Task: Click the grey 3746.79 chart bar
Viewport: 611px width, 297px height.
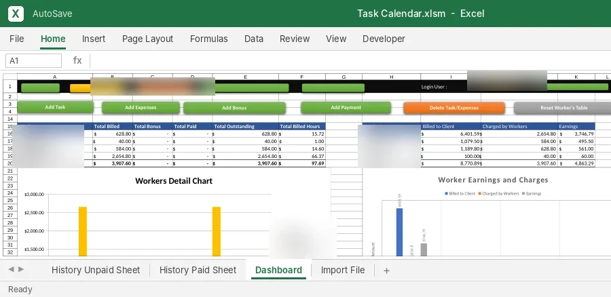Action: (424, 250)
